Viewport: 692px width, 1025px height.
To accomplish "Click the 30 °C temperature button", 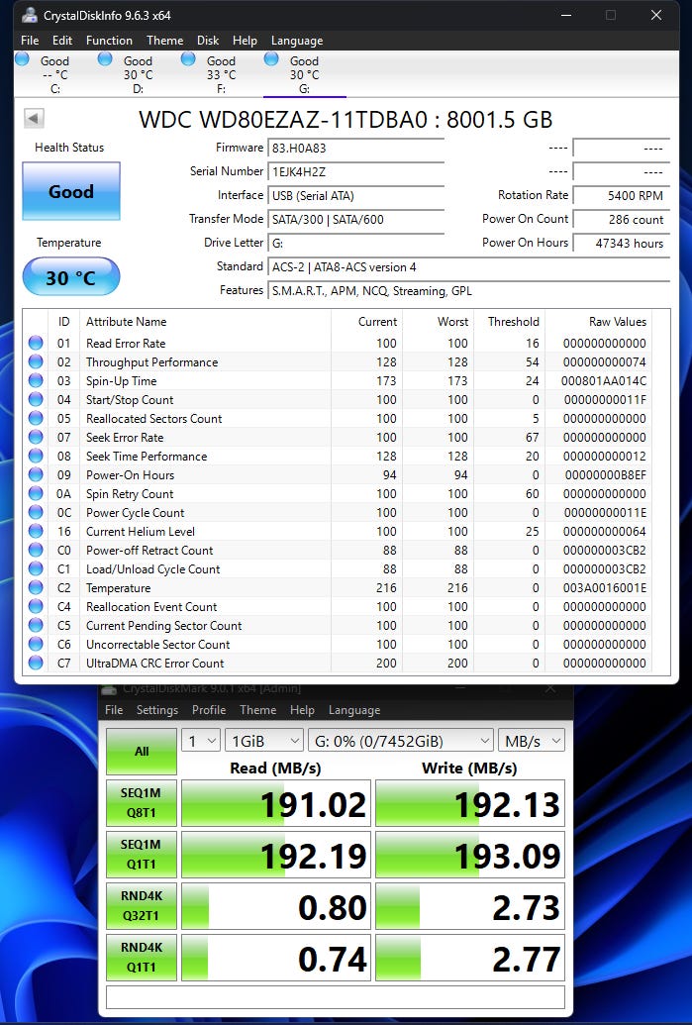I will pos(71,277).
